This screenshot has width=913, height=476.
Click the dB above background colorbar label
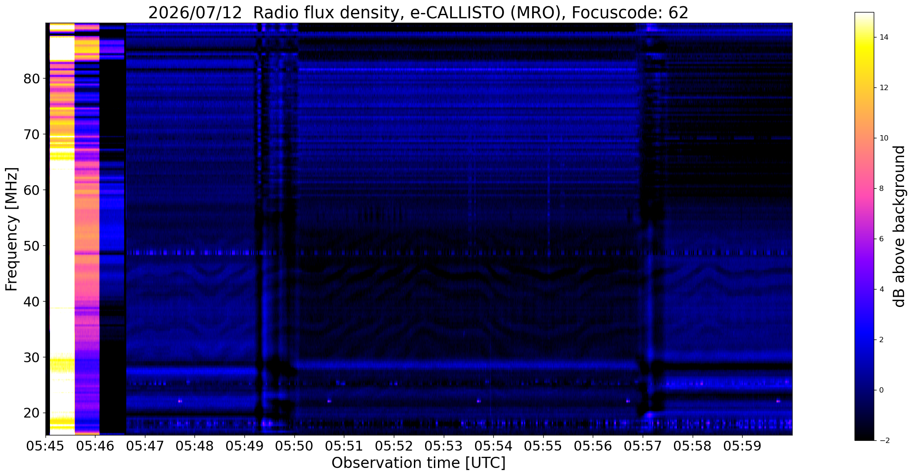[x=900, y=226]
